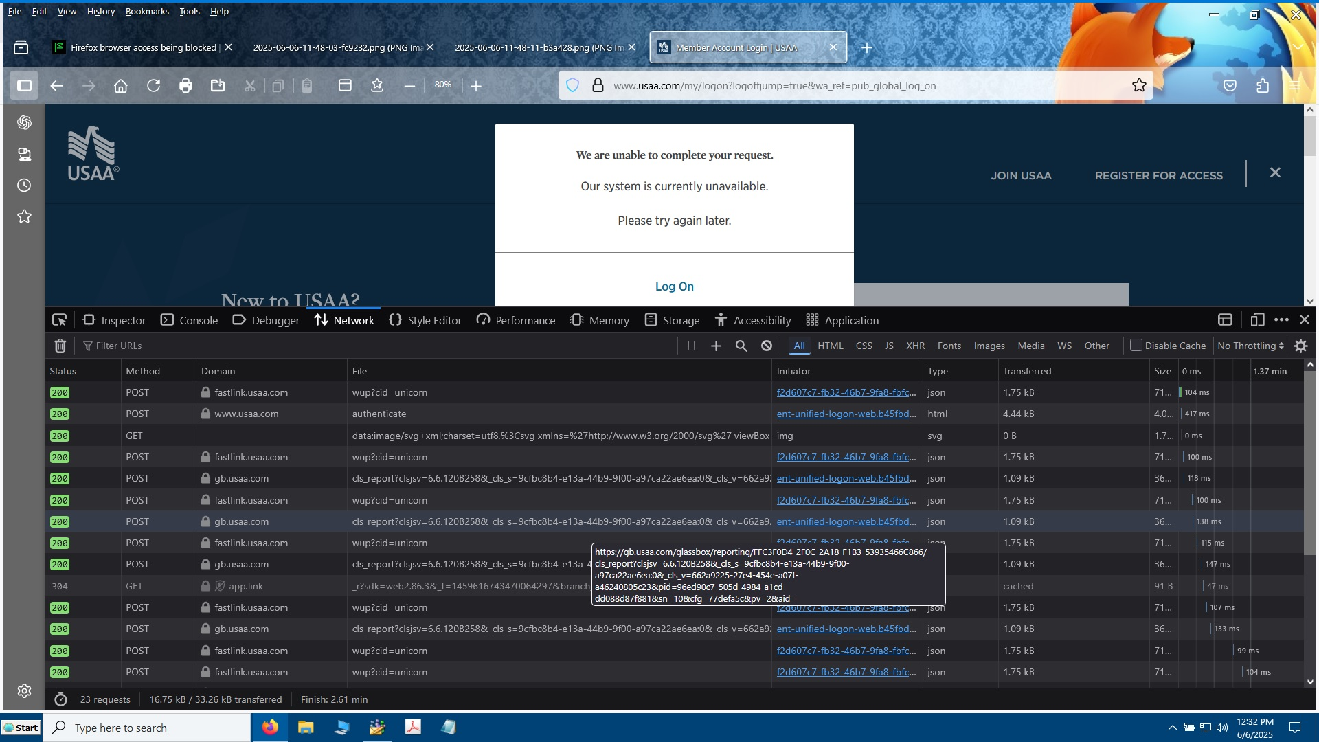The image size is (1319, 742).
Task: Open the extensions puzzle icon
Action: [1263, 85]
